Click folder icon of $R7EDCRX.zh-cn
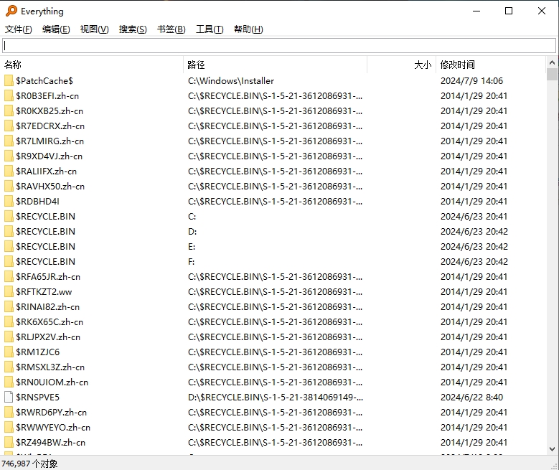Image resolution: width=559 pixels, height=470 pixels. (x=9, y=126)
